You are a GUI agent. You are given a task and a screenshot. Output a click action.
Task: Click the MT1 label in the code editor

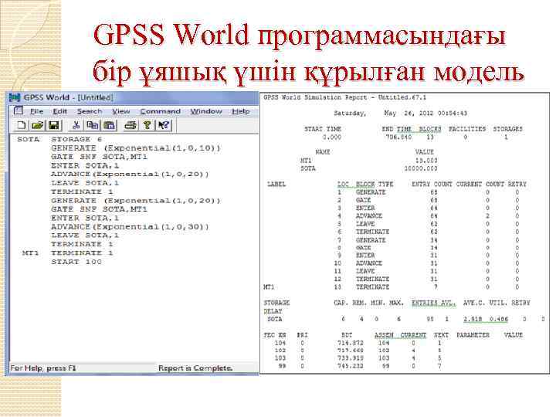pos(30,253)
